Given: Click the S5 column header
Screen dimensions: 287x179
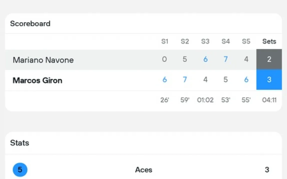Looking at the screenshot, I should point(246,41).
